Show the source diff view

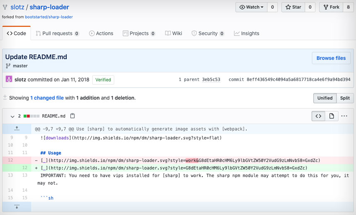pyautogui.click(x=318, y=116)
